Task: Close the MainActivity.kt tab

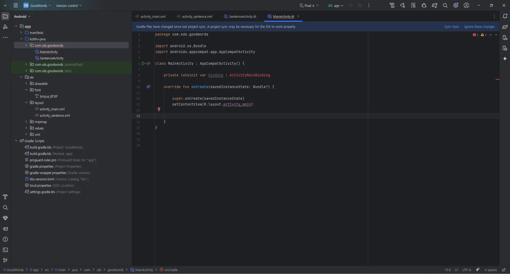Action: tap(298, 16)
